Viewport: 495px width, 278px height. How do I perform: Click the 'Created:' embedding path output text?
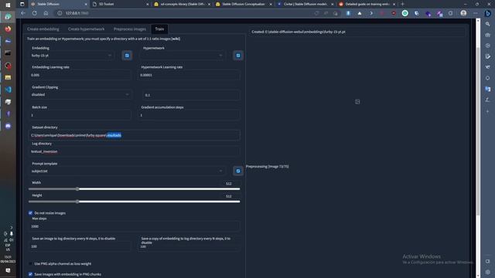click(299, 32)
